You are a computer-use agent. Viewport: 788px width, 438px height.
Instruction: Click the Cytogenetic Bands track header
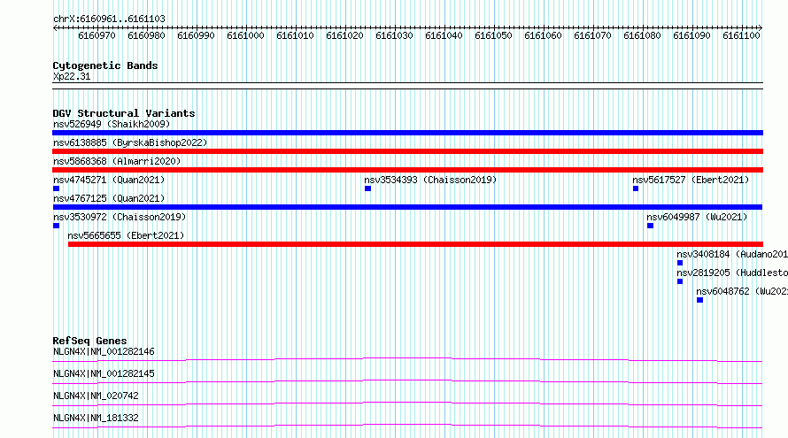coord(105,65)
